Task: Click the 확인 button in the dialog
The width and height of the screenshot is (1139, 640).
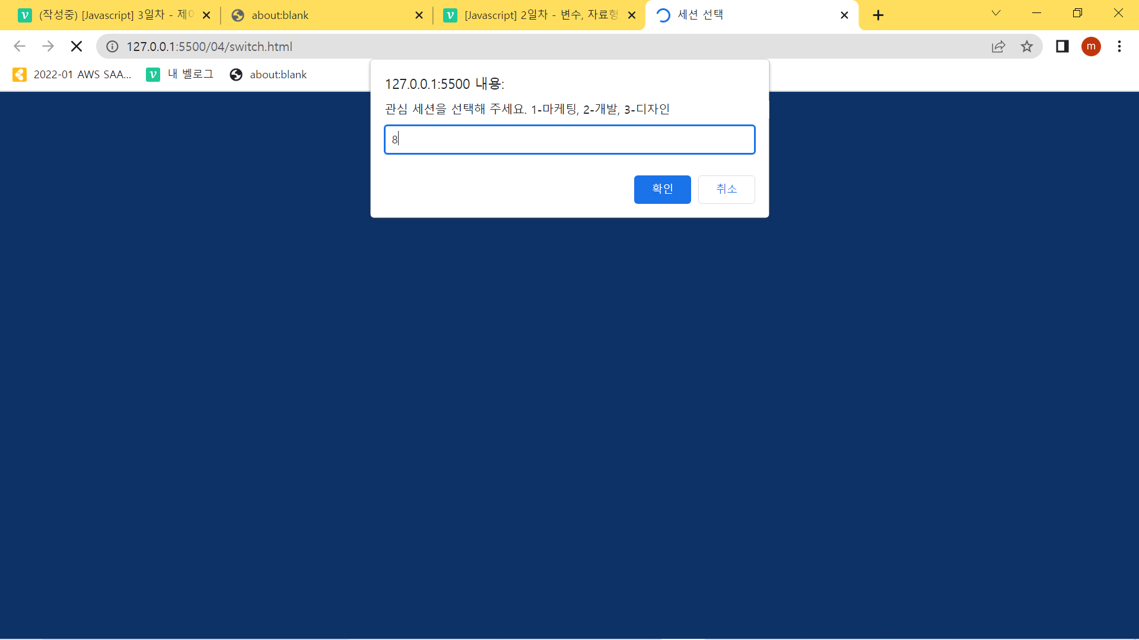Action: click(662, 189)
